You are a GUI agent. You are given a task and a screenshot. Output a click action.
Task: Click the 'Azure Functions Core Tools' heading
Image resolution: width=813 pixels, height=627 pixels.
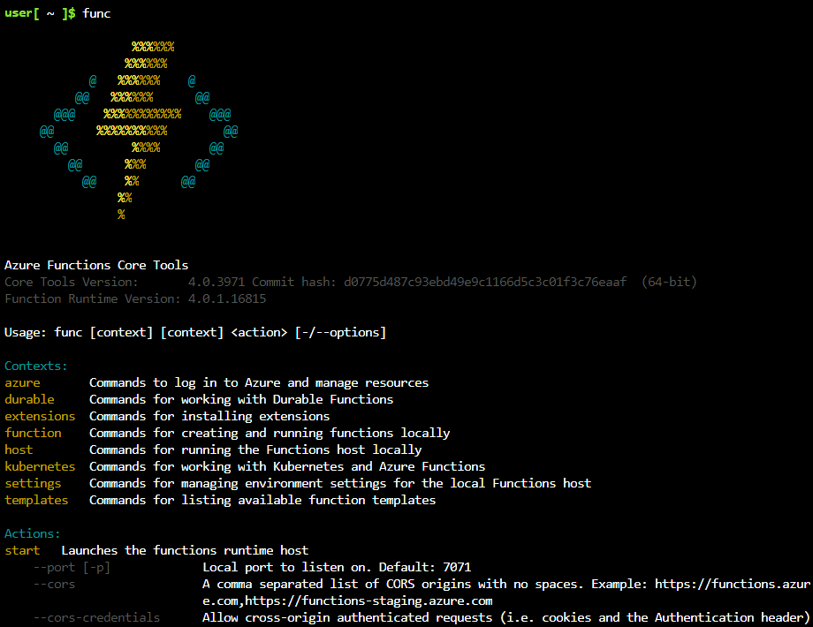96,265
